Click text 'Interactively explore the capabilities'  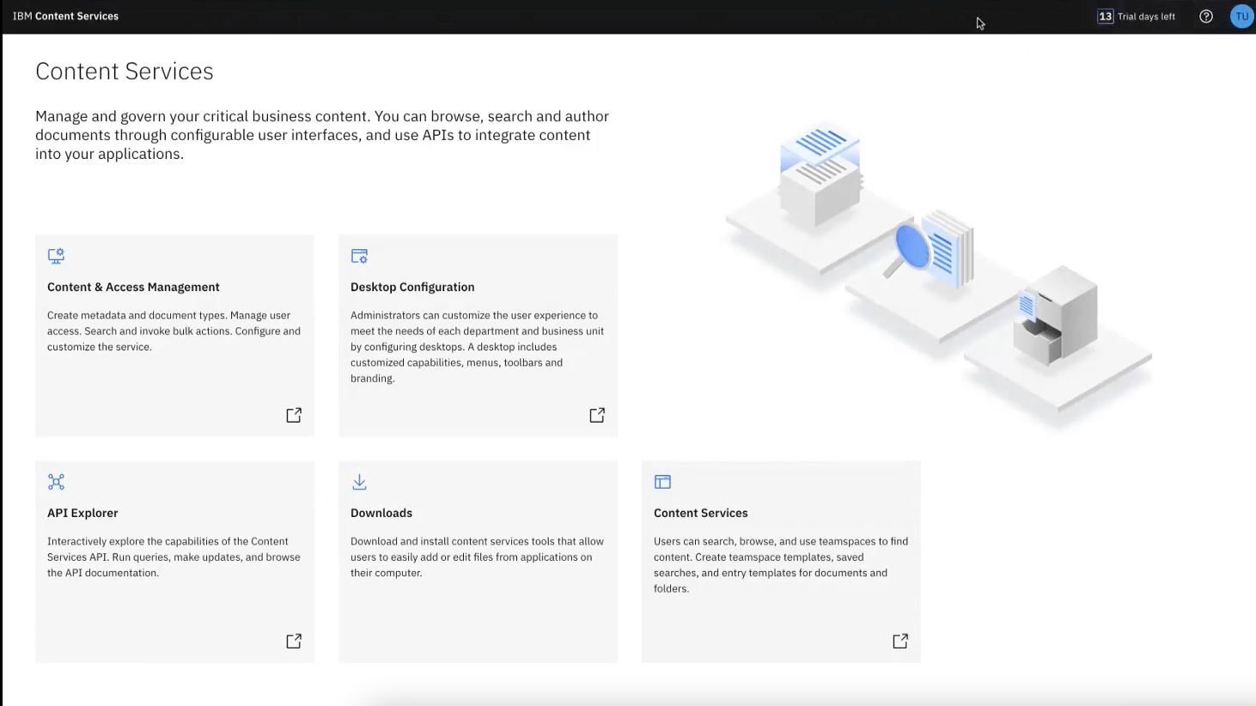click(x=137, y=541)
